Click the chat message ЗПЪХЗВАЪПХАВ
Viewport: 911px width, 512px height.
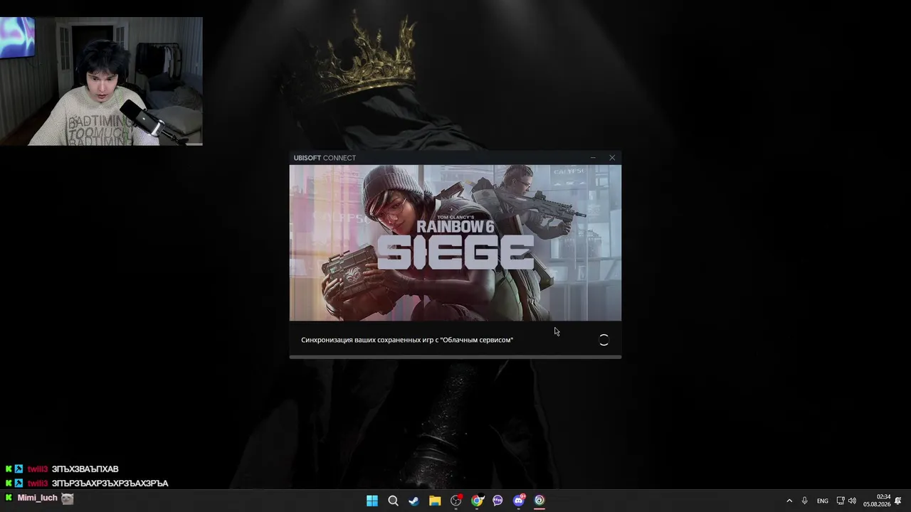pos(85,469)
